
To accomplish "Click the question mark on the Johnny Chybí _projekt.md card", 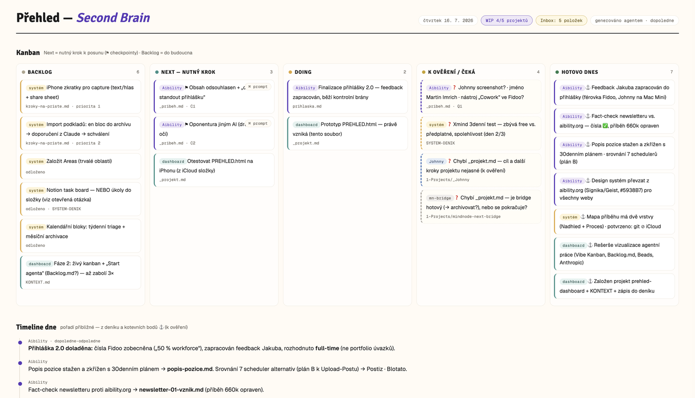I will (x=450, y=161).
